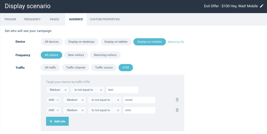The height and width of the screenshot is (134, 267).
Task: Click the input field containing 'text'
Action: pos(122,90)
